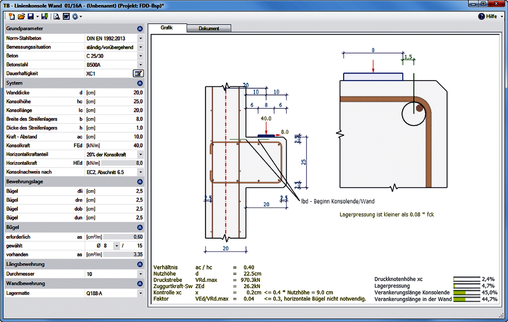The height and width of the screenshot is (322, 508).
Task: Open the settings gear icon in toolbar
Action: (x=75, y=16)
